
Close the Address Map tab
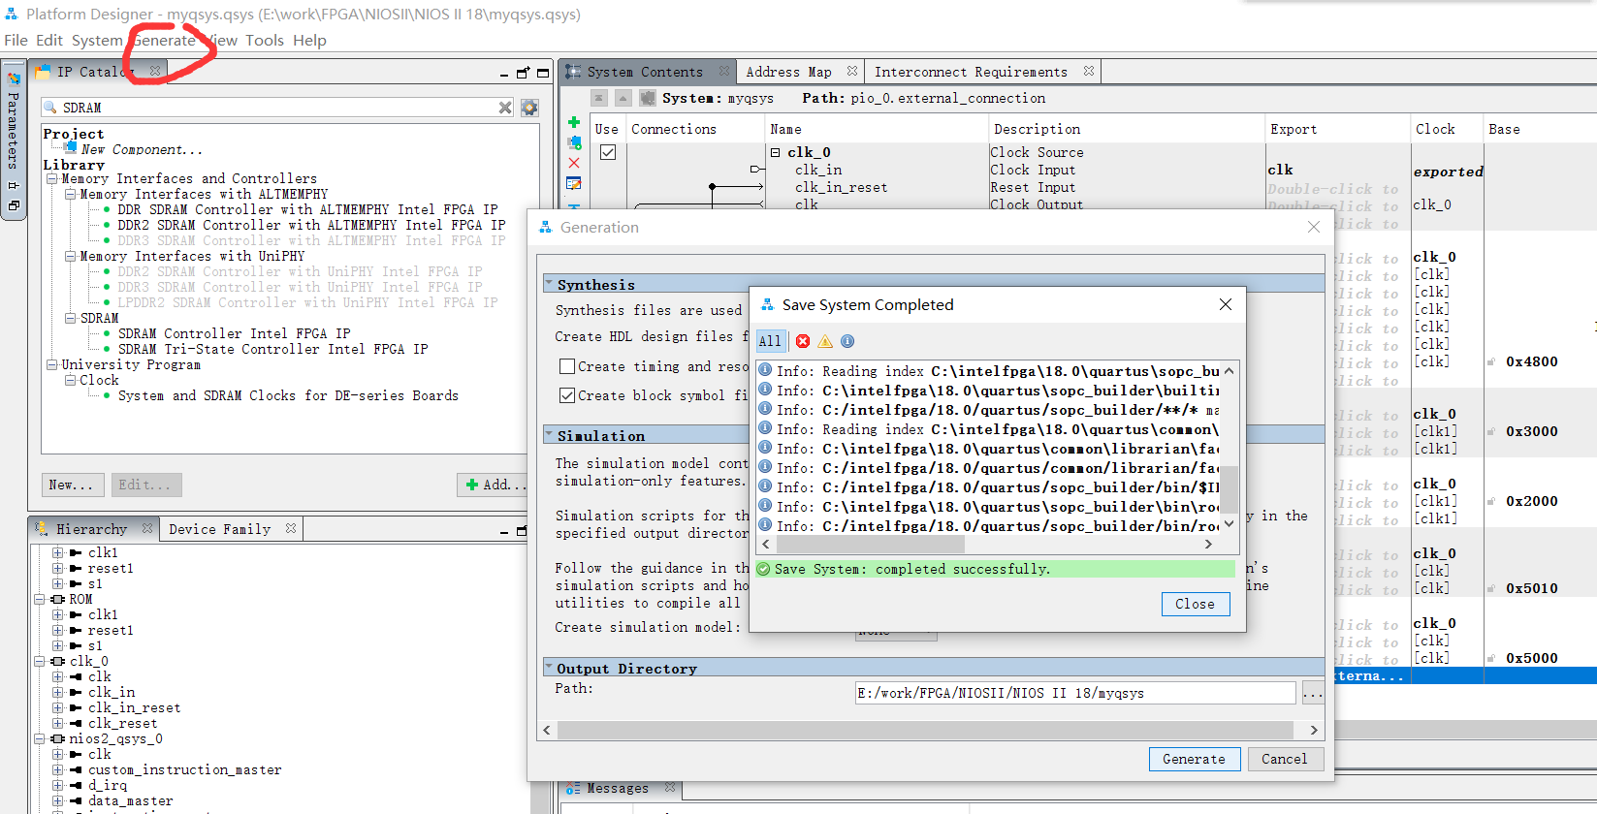coord(852,71)
